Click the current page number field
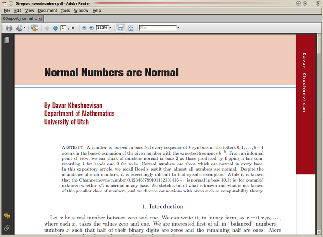The width and height of the screenshot is (323, 237). coord(63,28)
